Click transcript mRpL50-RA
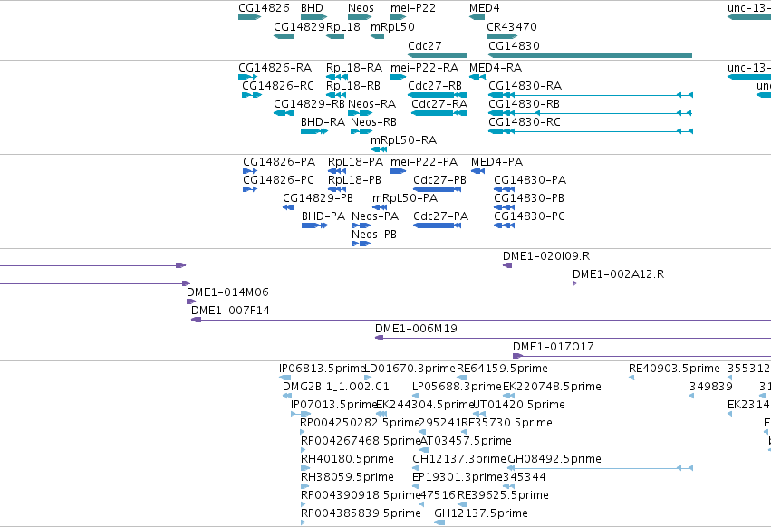 click(x=404, y=140)
